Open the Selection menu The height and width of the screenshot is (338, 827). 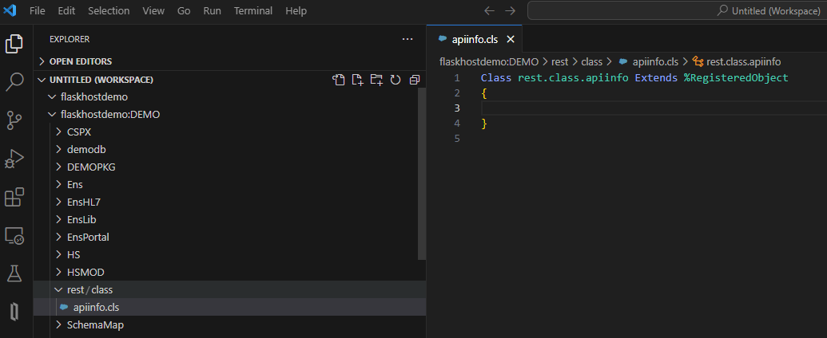coord(109,11)
